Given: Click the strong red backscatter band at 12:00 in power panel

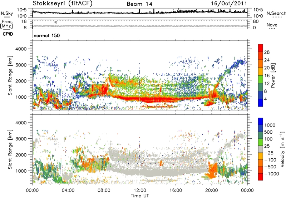Looking at the screenshot, I should coord(140,99).
